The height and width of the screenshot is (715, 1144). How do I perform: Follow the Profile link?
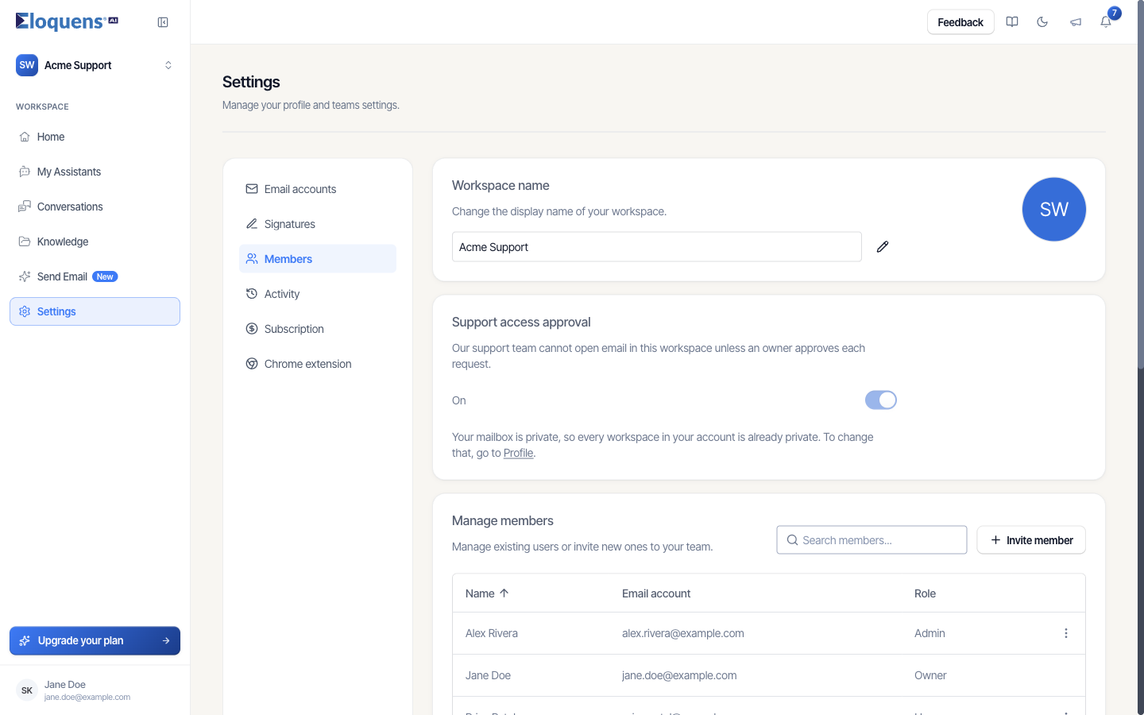click(x=518, y=453)
